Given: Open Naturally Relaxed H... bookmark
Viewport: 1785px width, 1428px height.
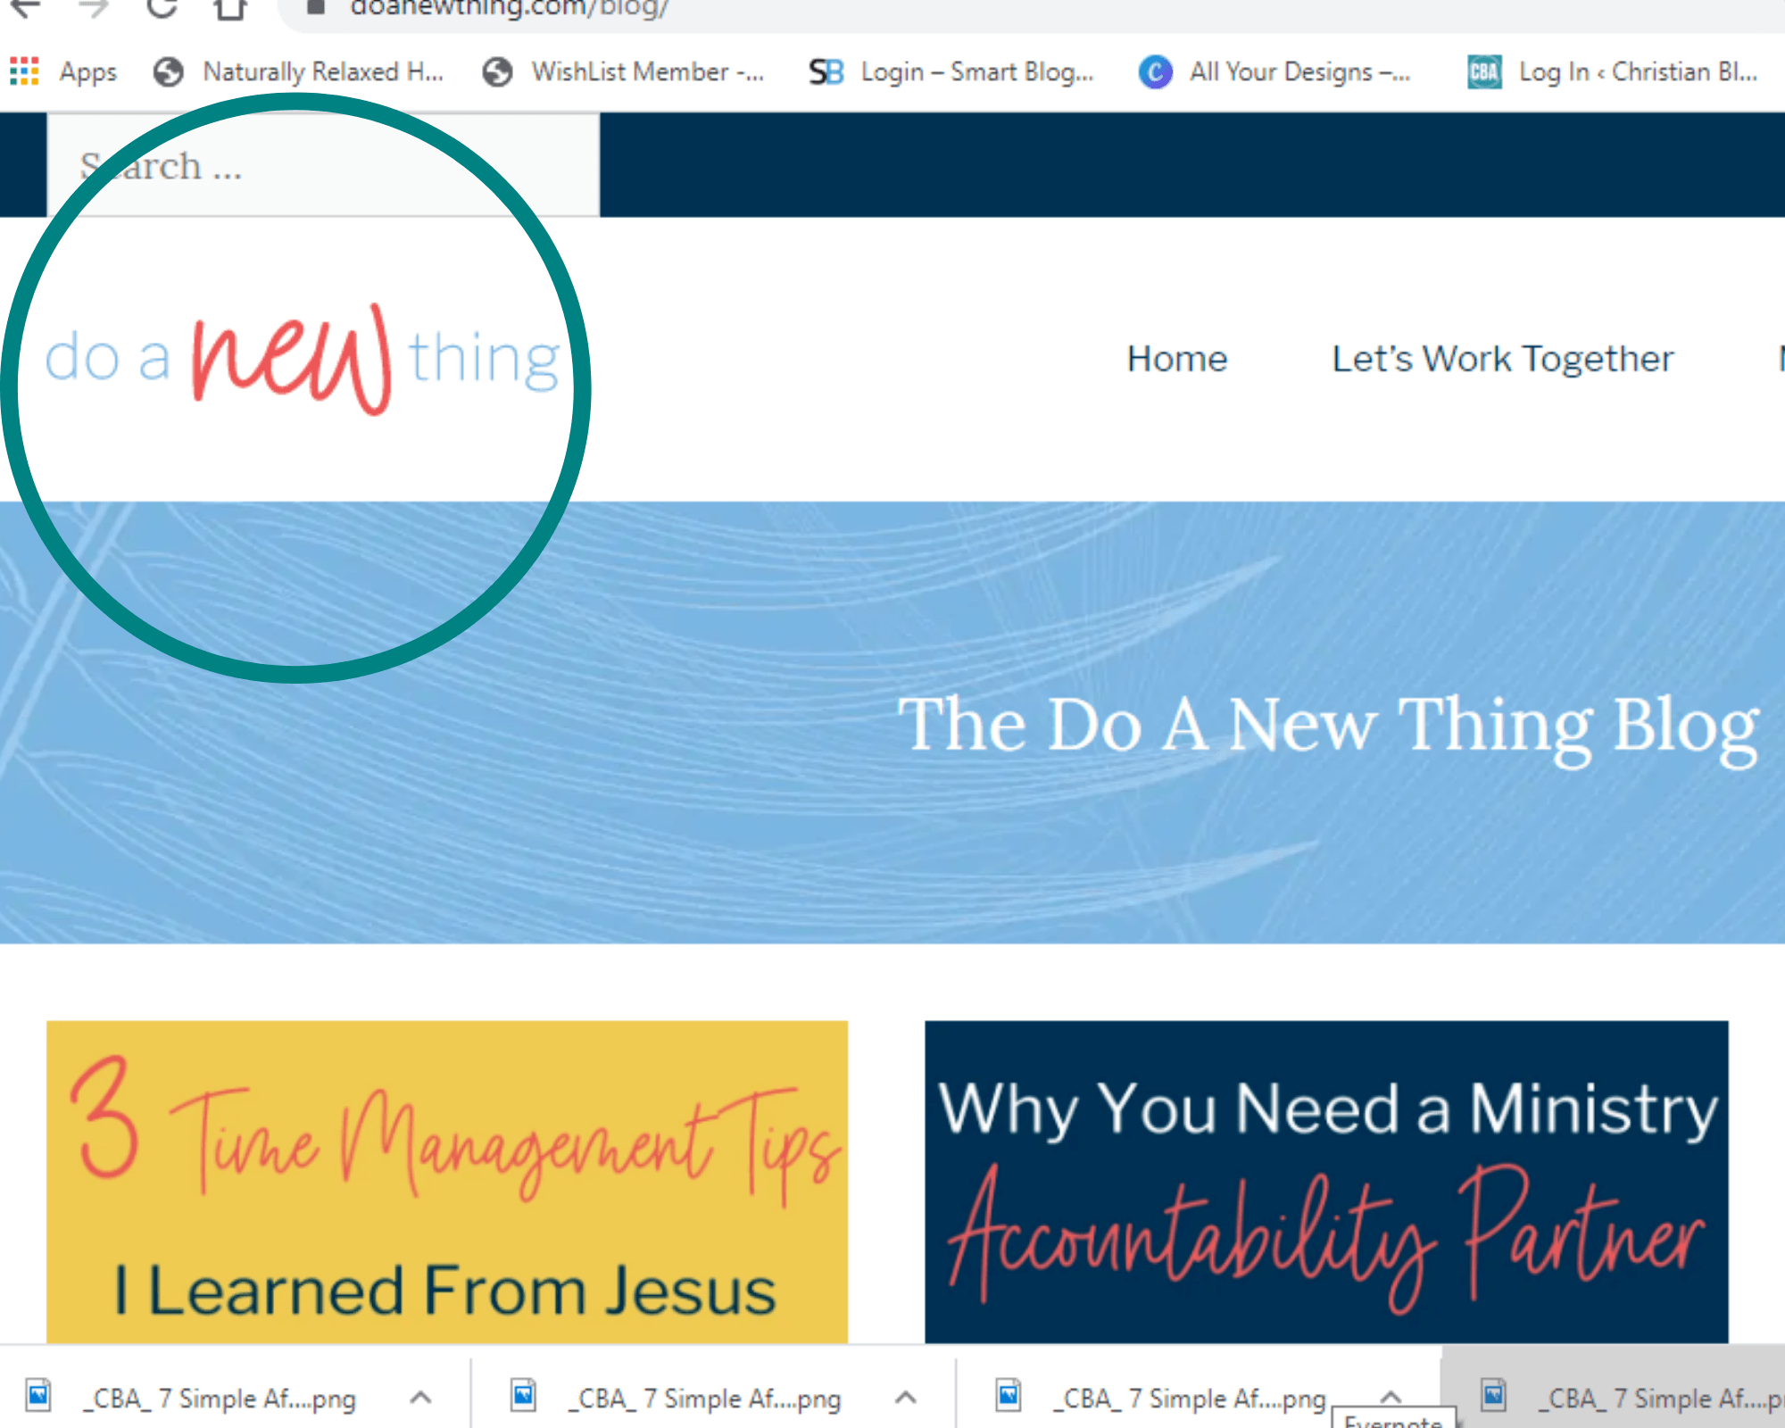Looking at the screenshot, I should (298, 71).
